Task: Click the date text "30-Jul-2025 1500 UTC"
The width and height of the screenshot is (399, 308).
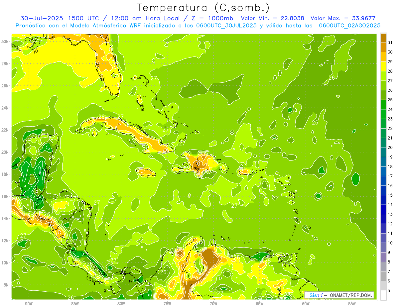Action: click(59, 18)
